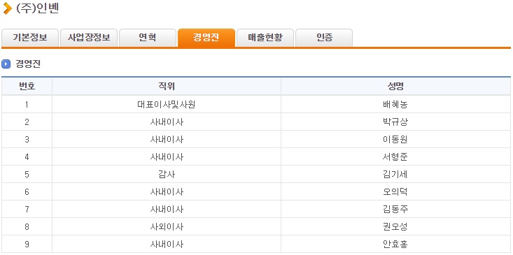The width and height of the screenshot is (513, 255).
Task: Select the name 이동원
Action: coord(395,140)
